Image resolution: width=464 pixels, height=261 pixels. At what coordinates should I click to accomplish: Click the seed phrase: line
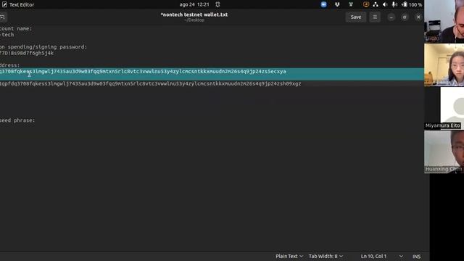click(x=17, y=120)
